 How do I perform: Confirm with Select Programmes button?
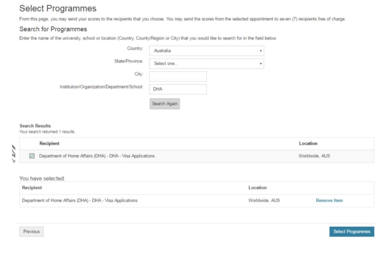(x=352, y=232)
